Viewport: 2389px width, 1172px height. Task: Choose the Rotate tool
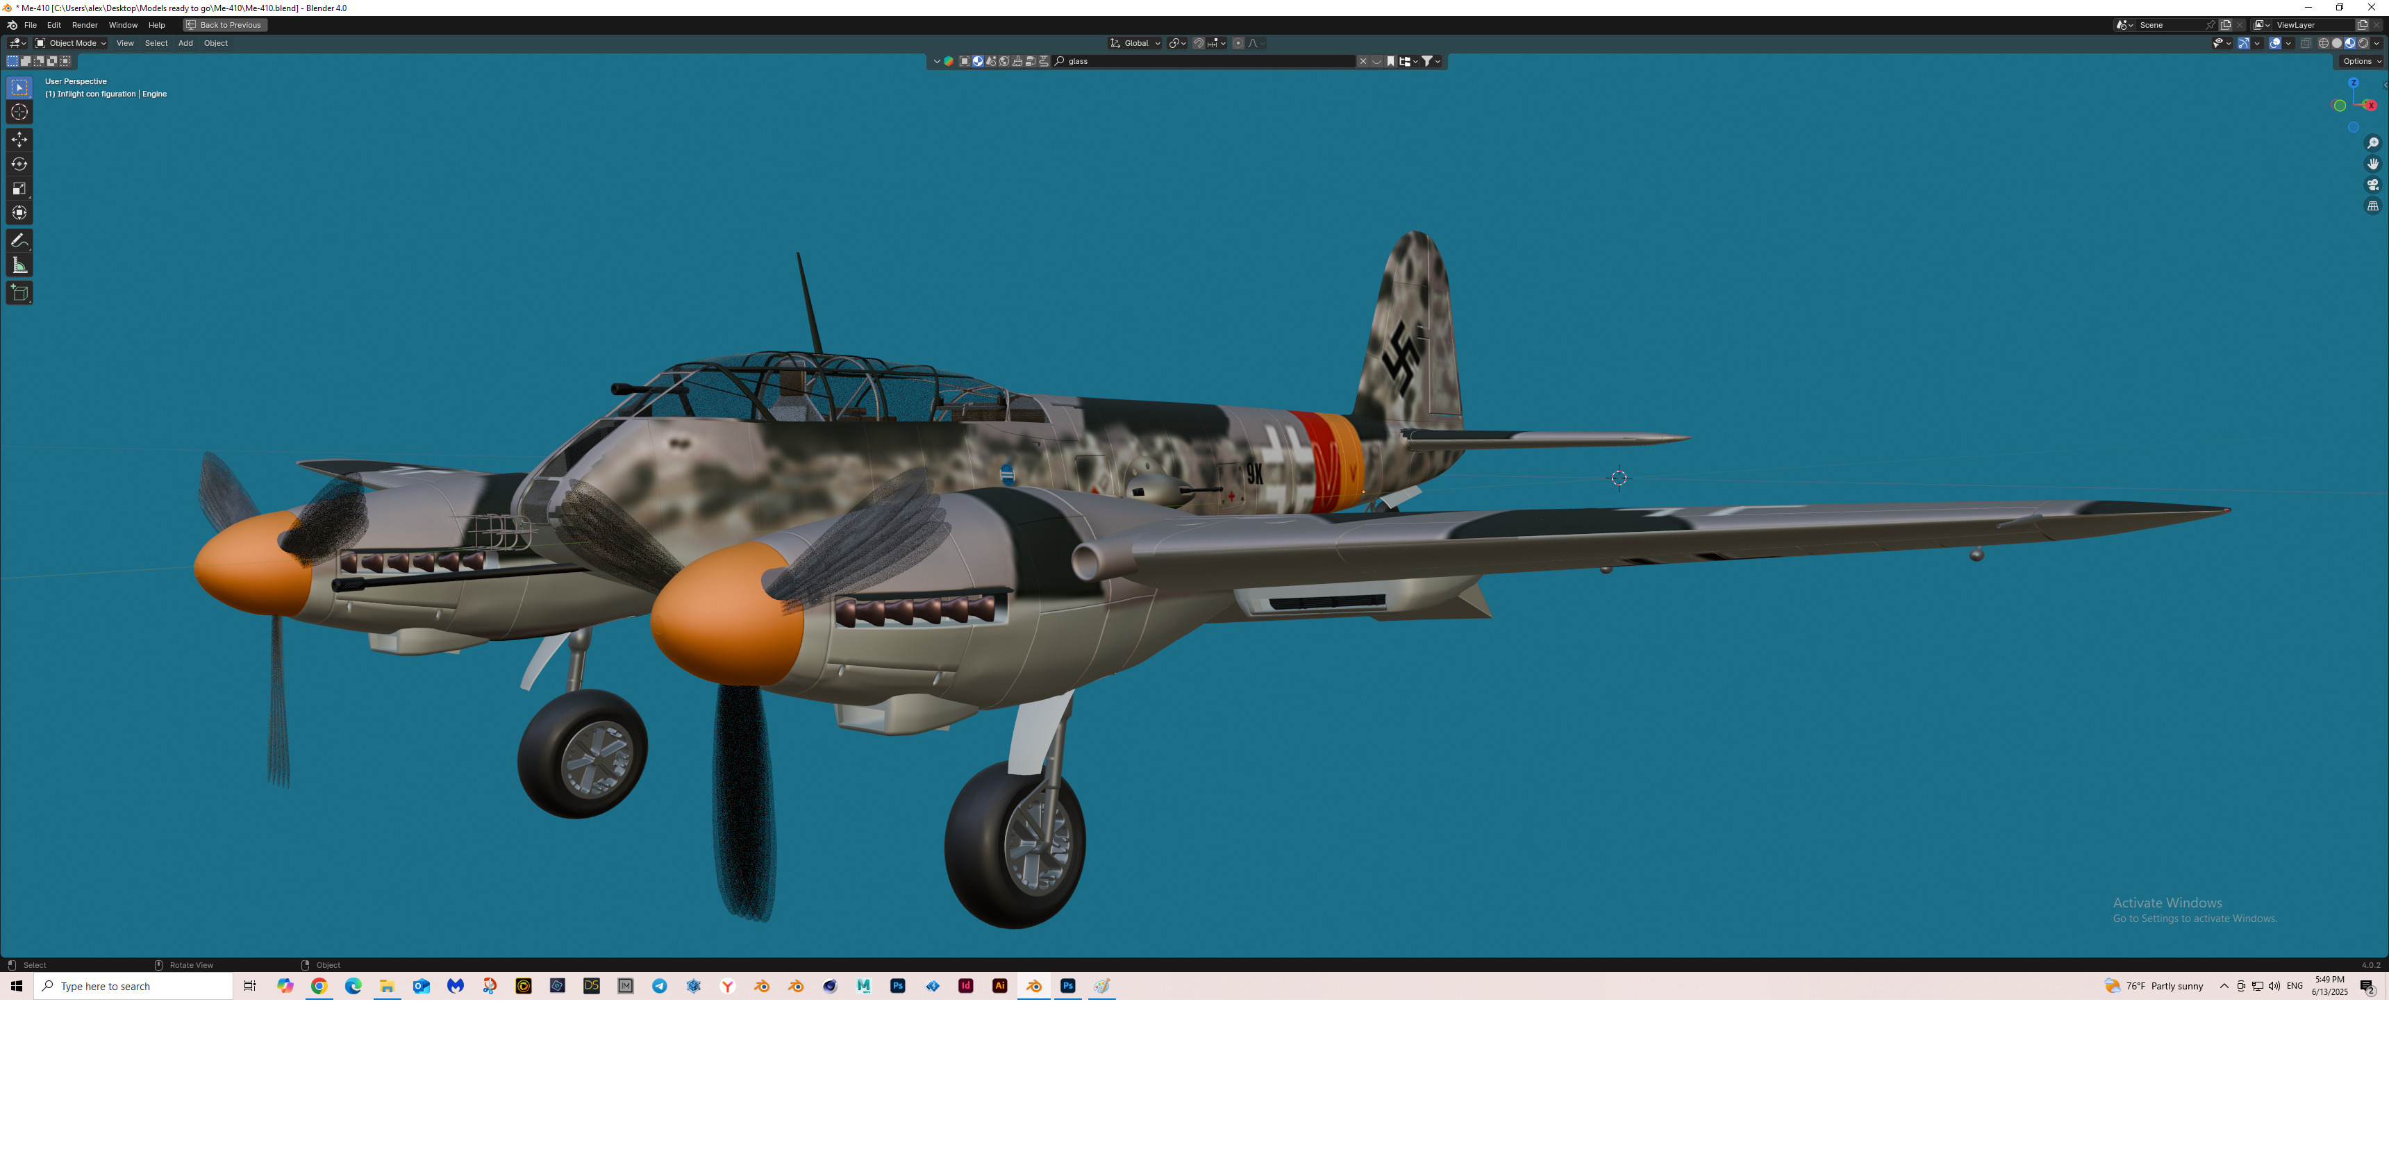tap(19, 164)
